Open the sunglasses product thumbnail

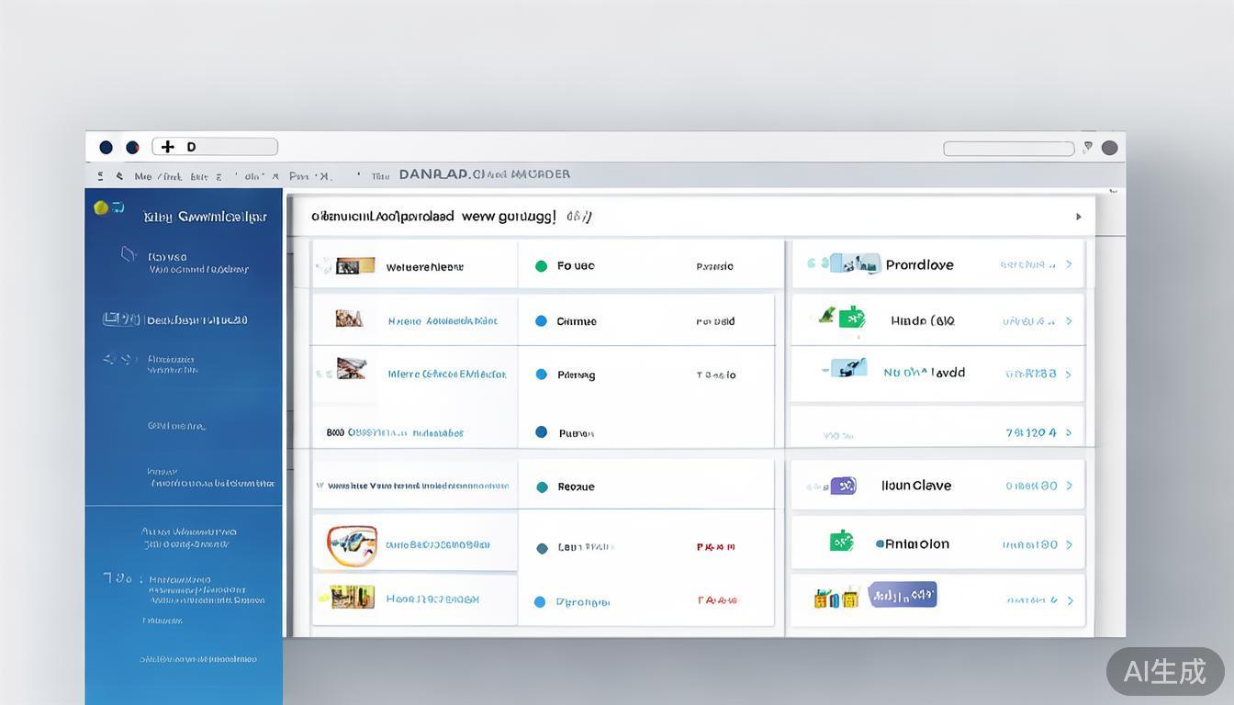pyautogui.click(x=352, y=544)
